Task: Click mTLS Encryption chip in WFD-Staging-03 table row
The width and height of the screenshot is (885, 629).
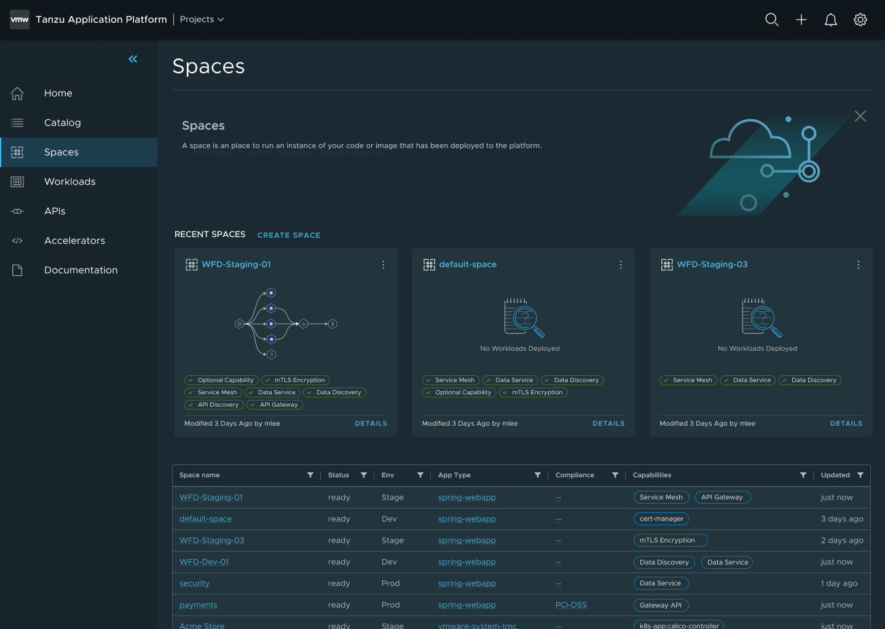Action: [x=671, y=541]
